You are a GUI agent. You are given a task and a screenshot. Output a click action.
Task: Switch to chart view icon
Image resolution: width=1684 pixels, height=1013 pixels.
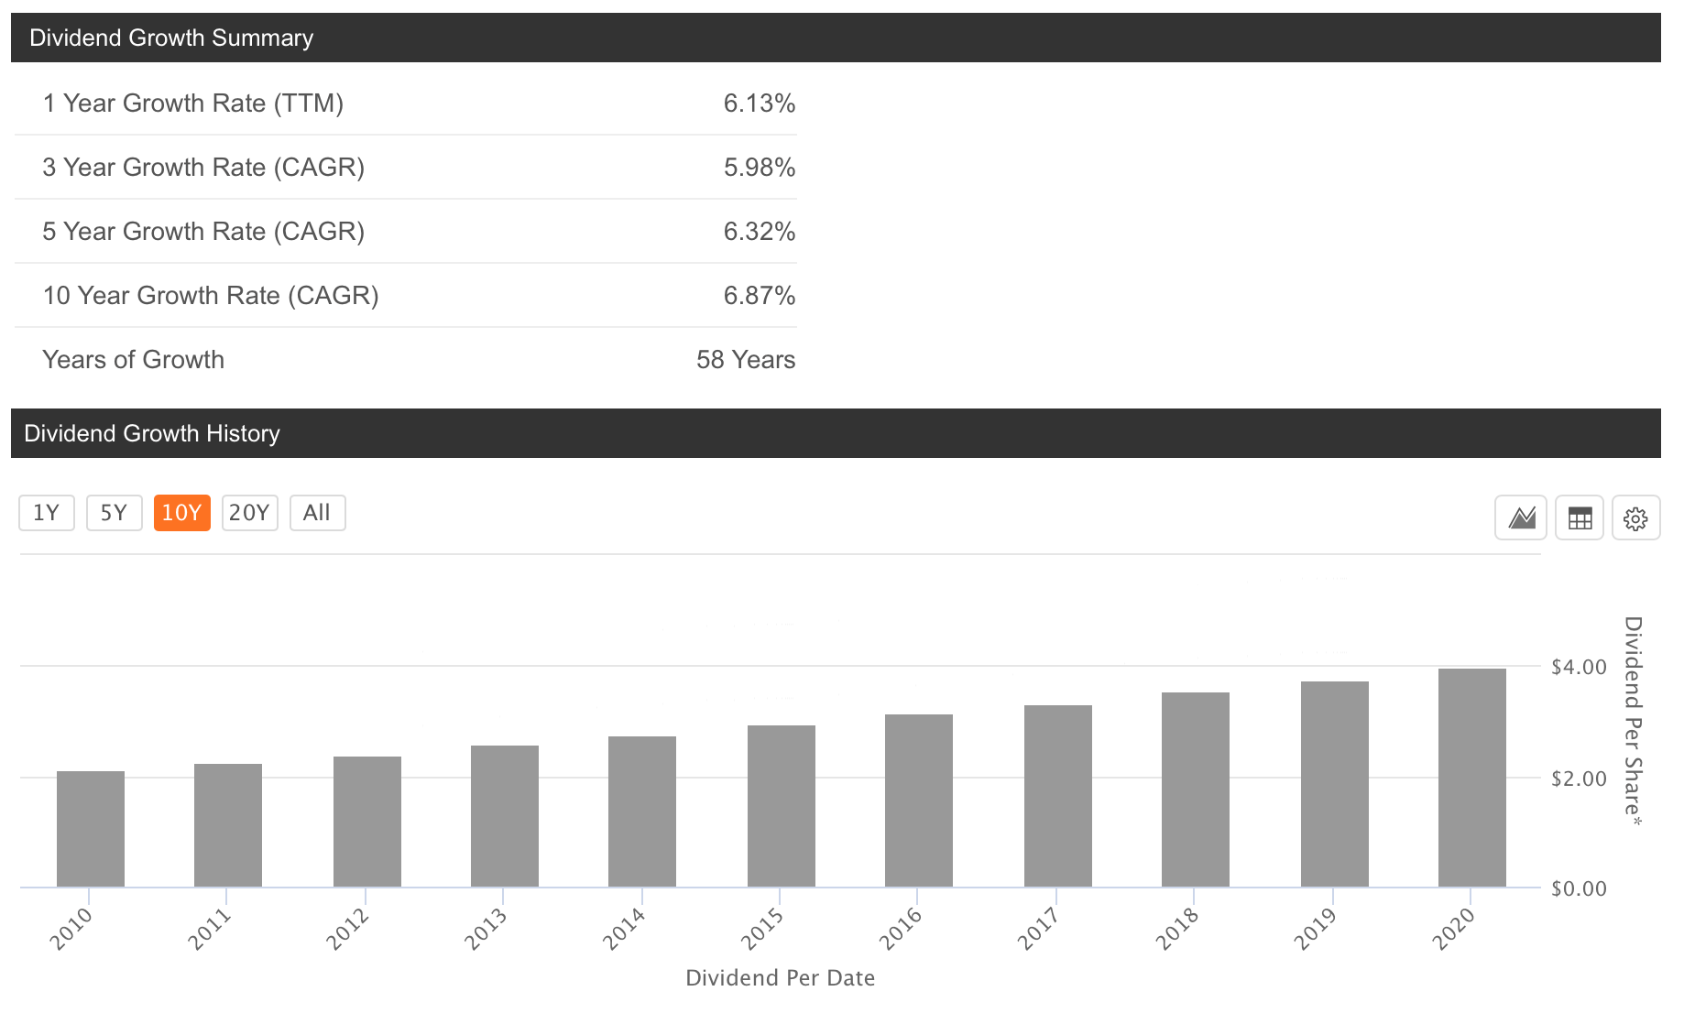pyautogui.click(x=1521, y=518)
